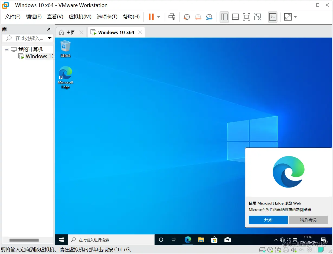Close the Windows 10 x64 tab
Viewport: 333px width, 254px height.
[140, 32]
